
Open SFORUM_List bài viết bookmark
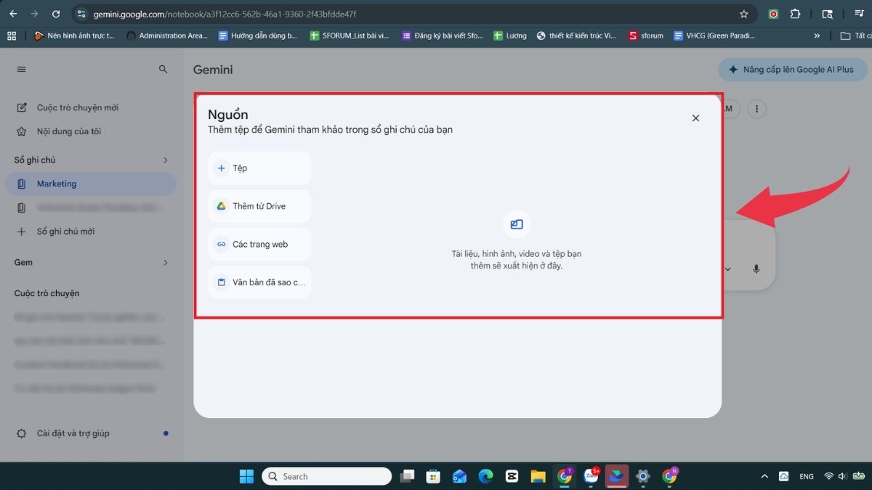click(x=349, y=35)
